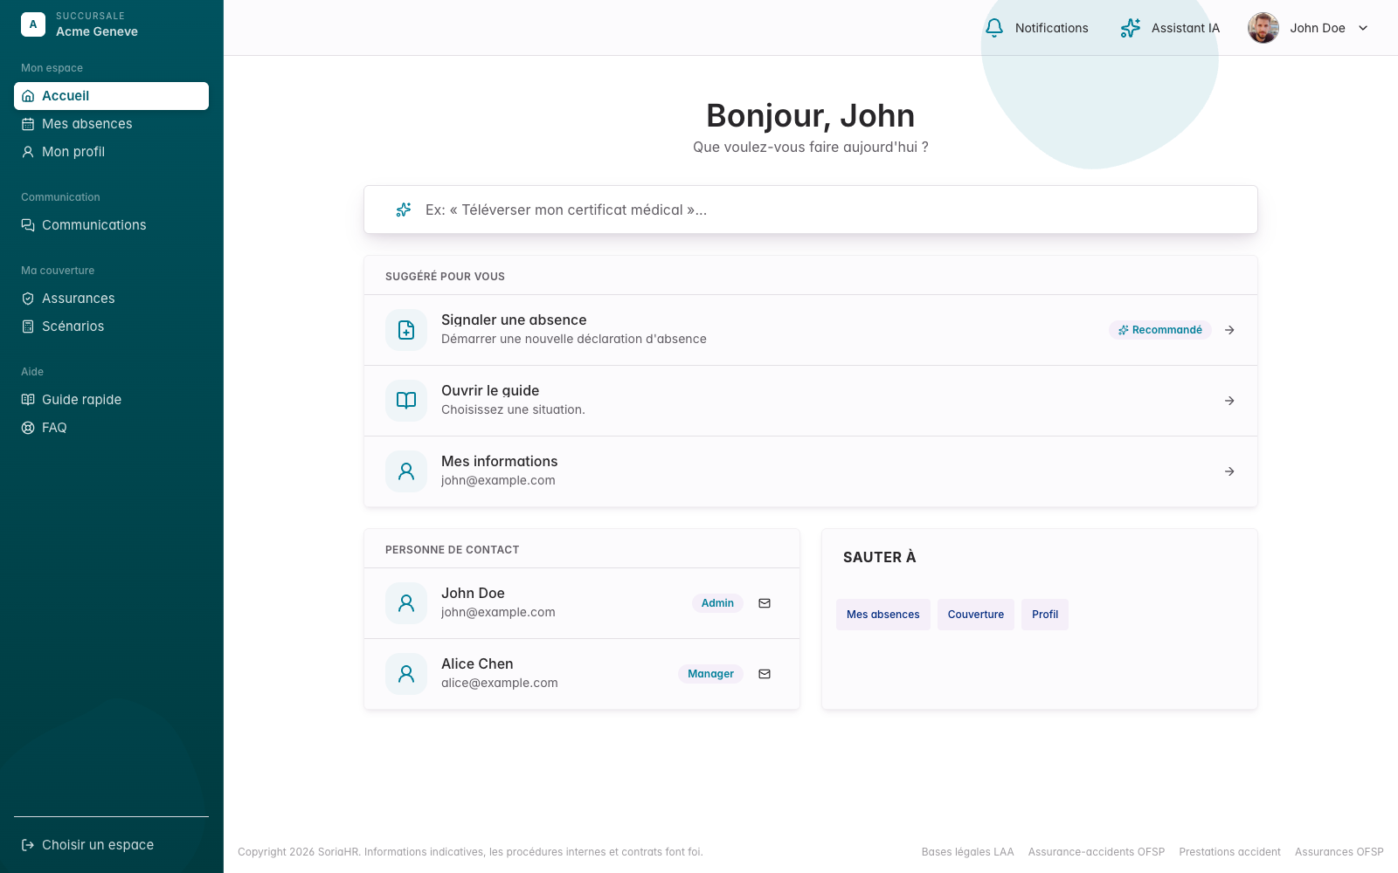Click the Recommandé badge

click(1160, 330)
